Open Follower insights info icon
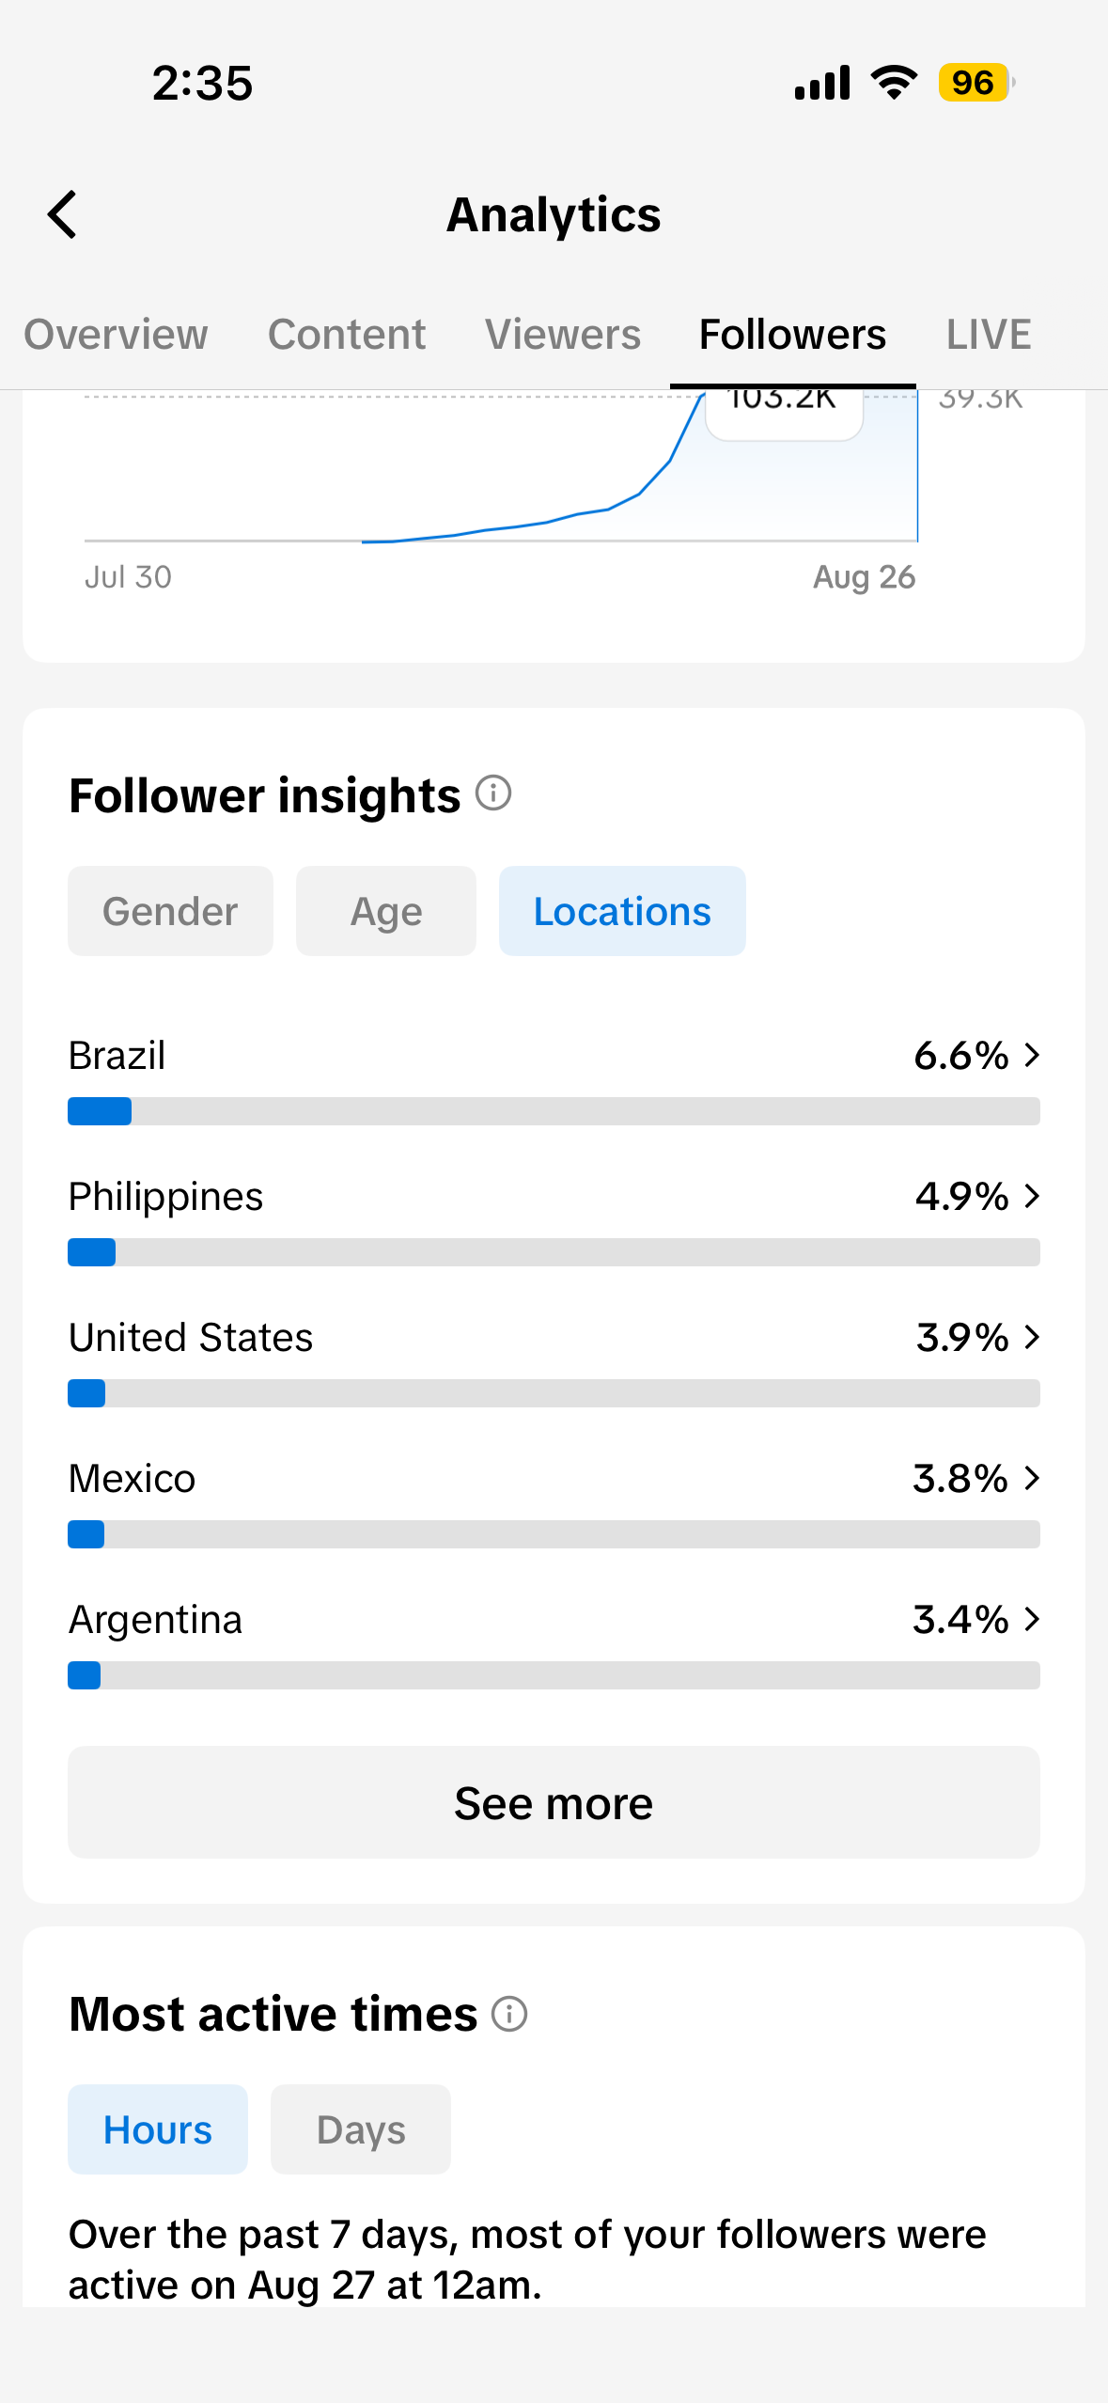Viewport: 1108px width, 2403px height. point(493,793)
